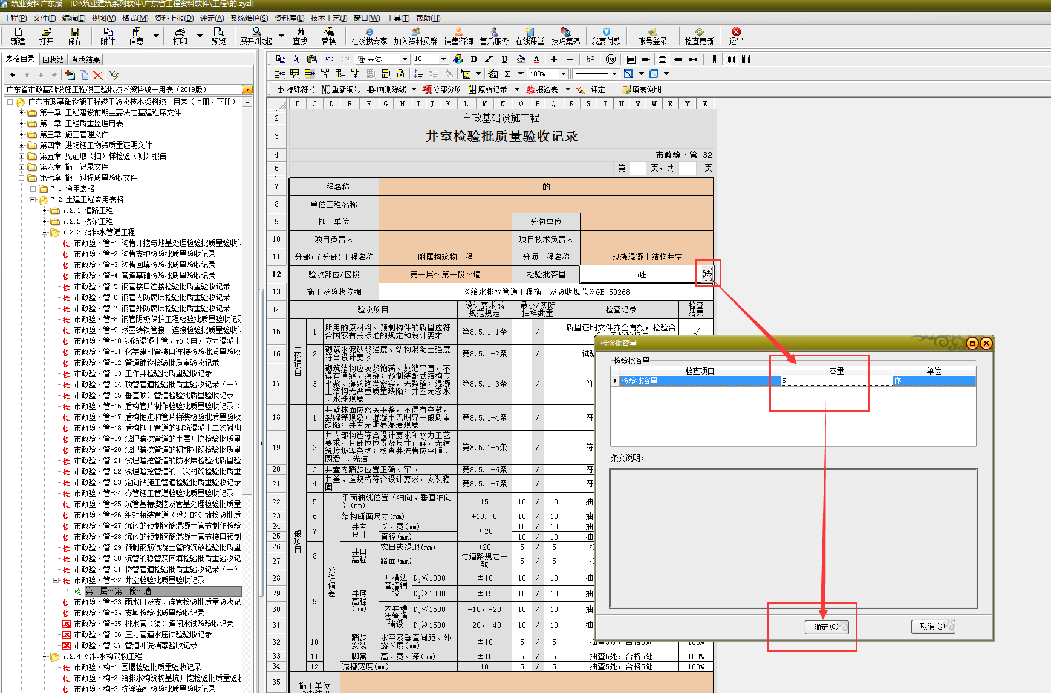Open 附件 from the main toolbar
This screenshot has width=1051, height=693.
click(108, 36)
